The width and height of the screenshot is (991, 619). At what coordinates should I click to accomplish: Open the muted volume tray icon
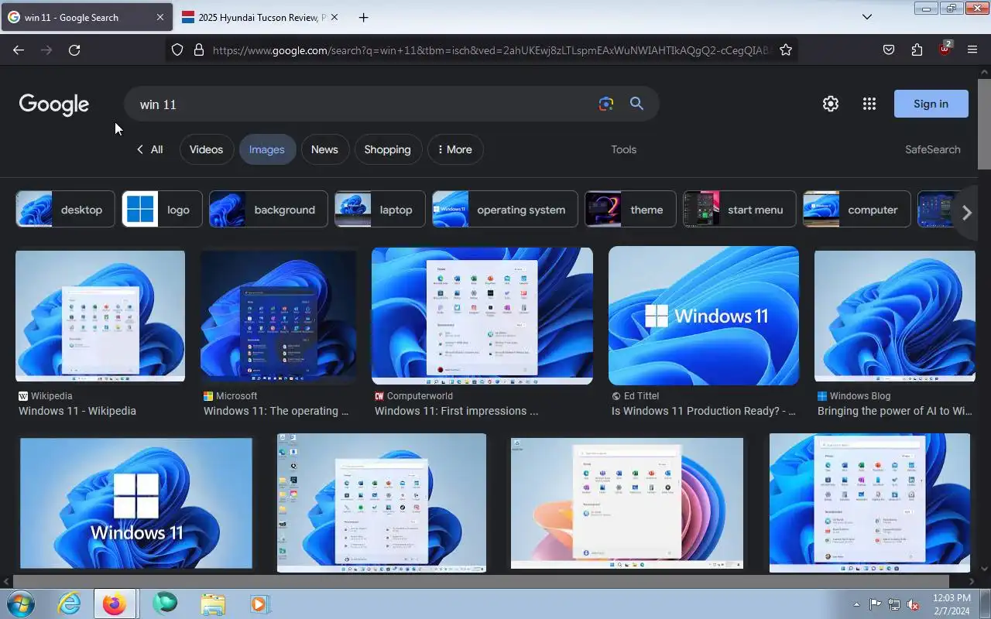(913, 604)
